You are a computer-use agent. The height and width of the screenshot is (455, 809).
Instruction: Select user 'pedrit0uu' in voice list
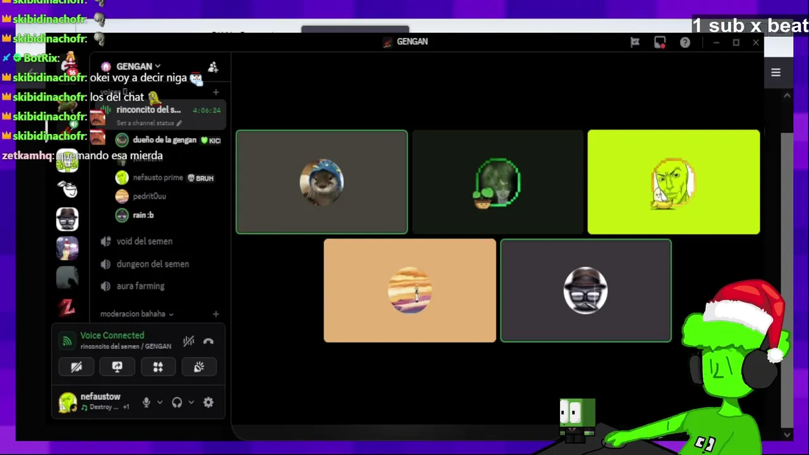[x=149, y=197]
